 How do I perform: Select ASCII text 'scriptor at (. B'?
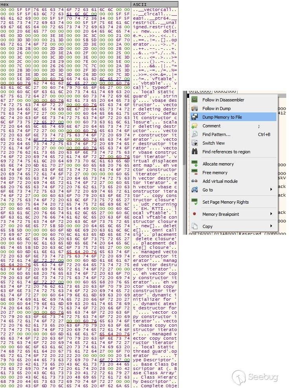point(155,369)
